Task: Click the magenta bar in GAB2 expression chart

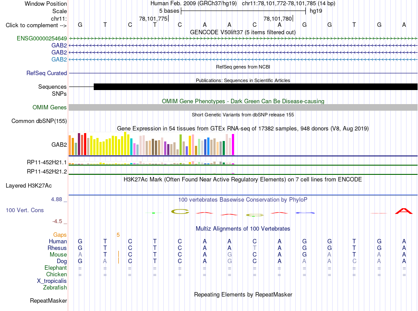Action: 233,145
